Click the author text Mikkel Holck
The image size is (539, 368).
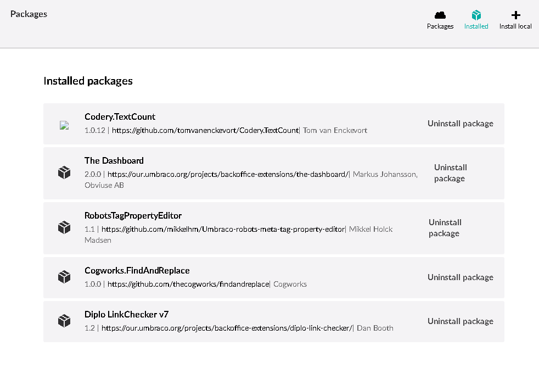click(x=370, y=230)
